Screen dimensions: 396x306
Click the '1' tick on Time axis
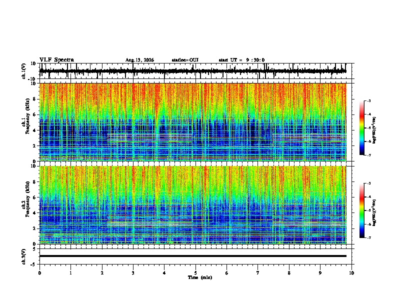click(70, 273)
